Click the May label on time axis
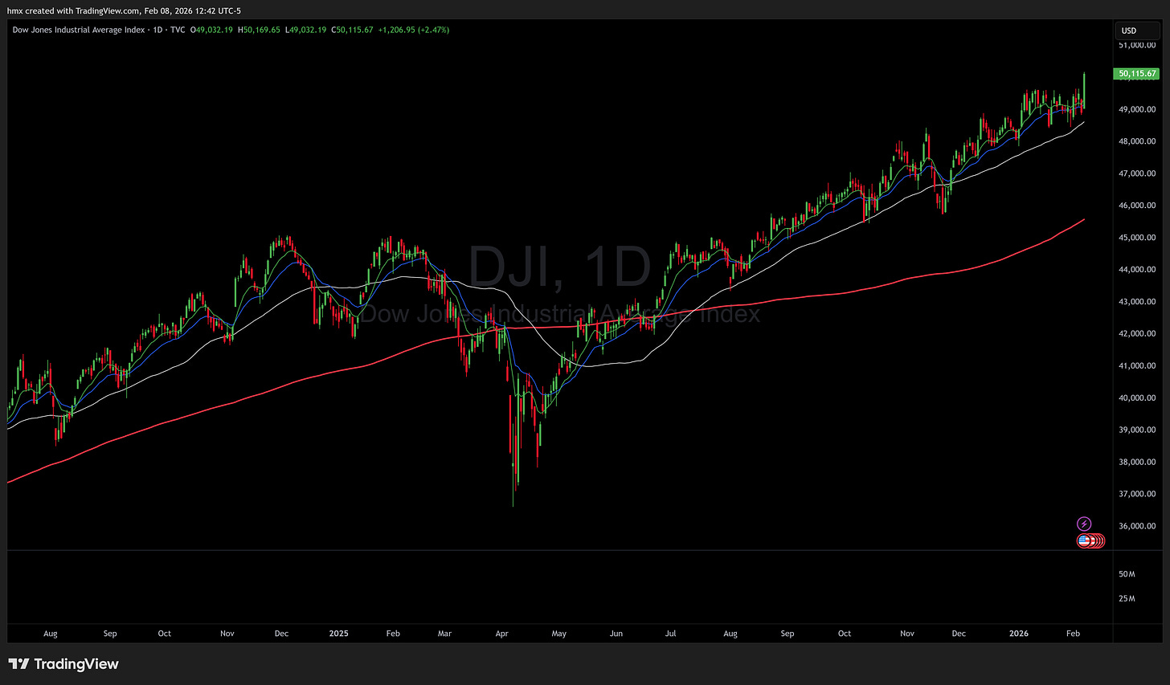Screen dimensions: 1170x685 pyautogui.click(x=559, y=634)
